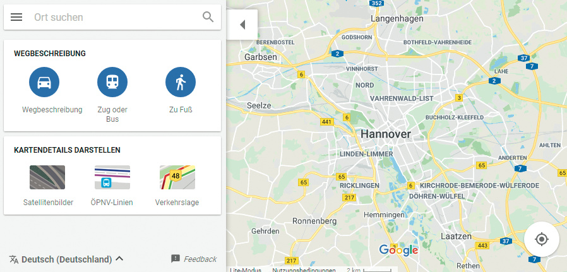Viewport: 567px width, 272px height.
Task: Click the Wegbeschreibung text label
Action: pos(52,109)
